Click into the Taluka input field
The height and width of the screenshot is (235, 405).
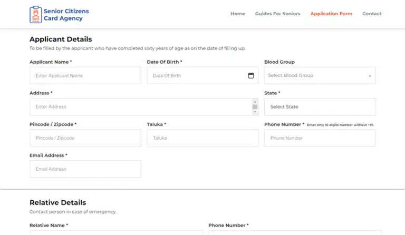point(202,138)
